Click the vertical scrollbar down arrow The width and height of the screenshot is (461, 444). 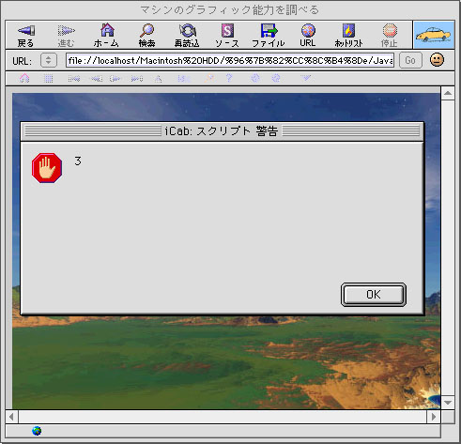448,403
